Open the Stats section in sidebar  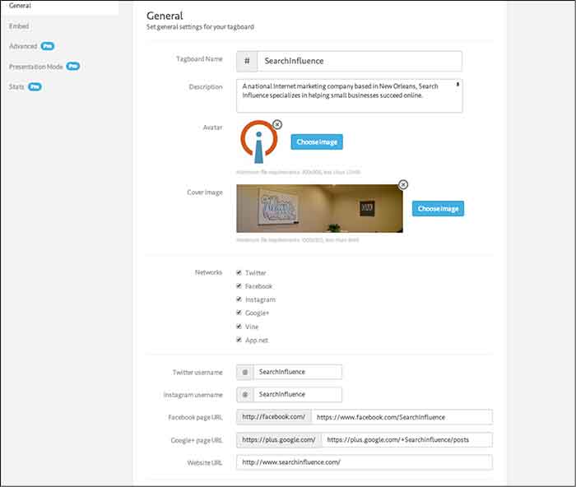click(16, 86)
